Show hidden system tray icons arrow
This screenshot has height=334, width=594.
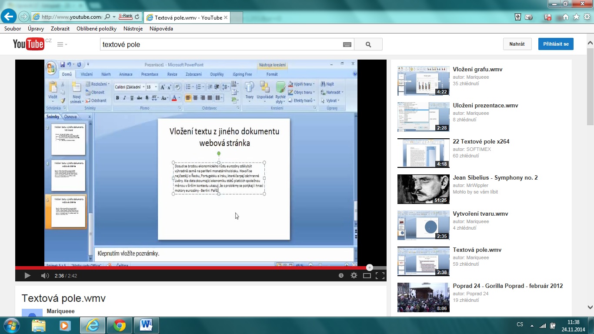pyautogui.click(x=532, y=325)
